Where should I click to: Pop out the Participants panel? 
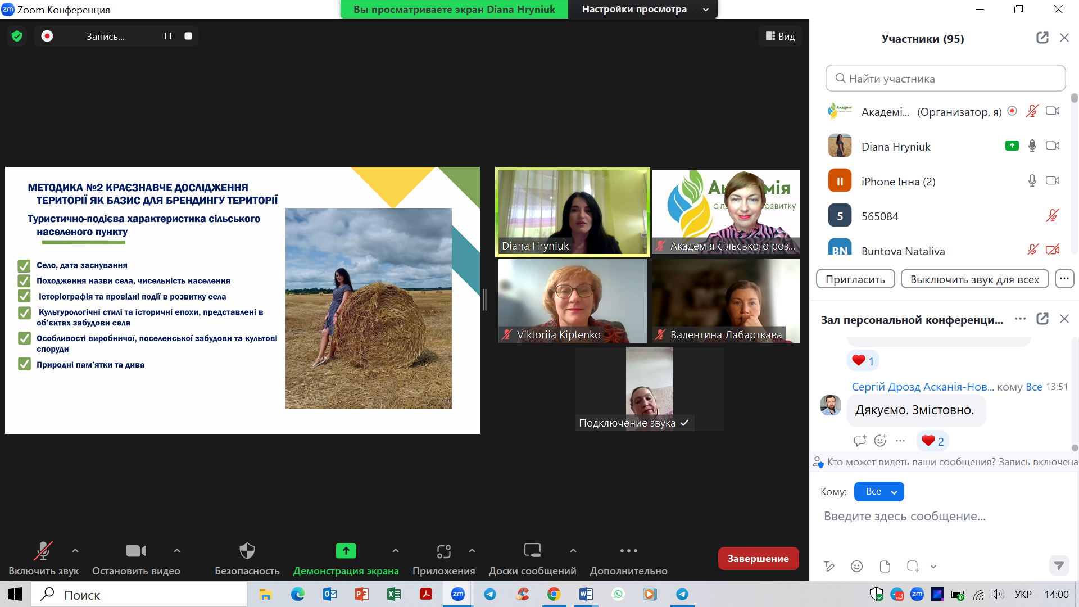pos(1042,38)
